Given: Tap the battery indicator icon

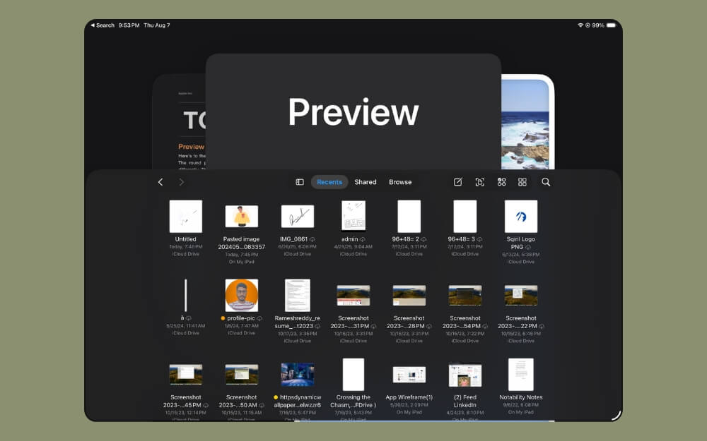Looking at the screenshot, I should coord(611,25).
